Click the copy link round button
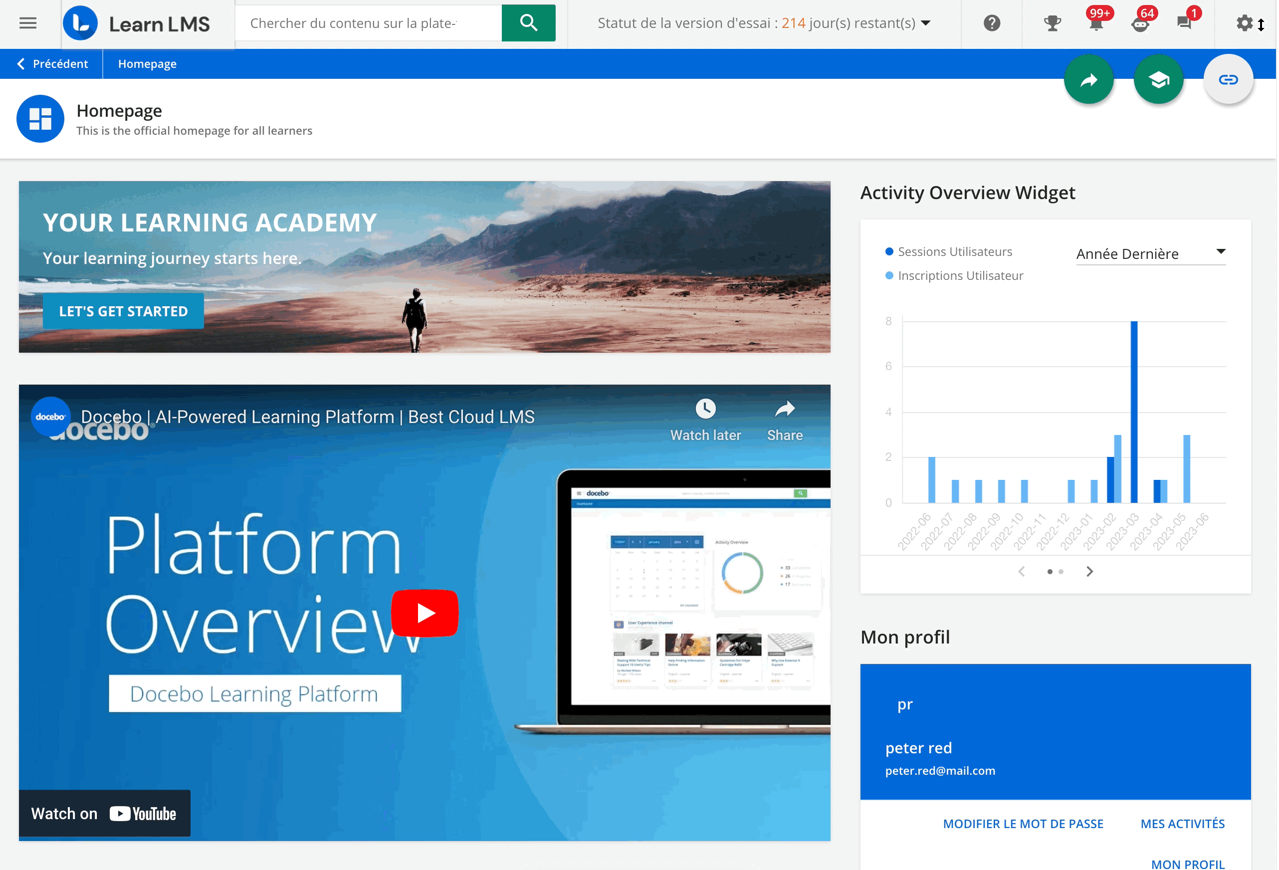Image resolution: width=1279 pixels, height=870 pixels. pyautogui.click(x=1228, y=80)
